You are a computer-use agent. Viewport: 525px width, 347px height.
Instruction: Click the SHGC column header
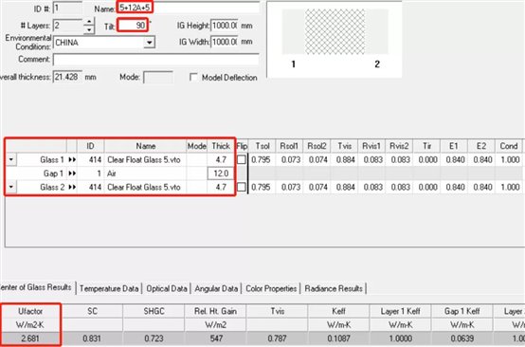(154, 311)
